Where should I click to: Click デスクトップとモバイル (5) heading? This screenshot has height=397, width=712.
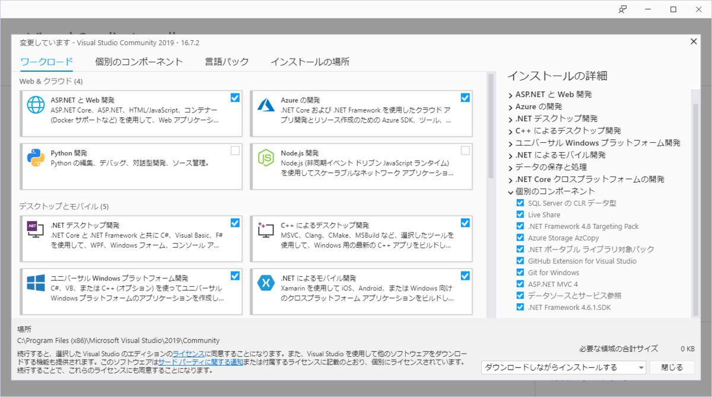click(x=63, y=206)
